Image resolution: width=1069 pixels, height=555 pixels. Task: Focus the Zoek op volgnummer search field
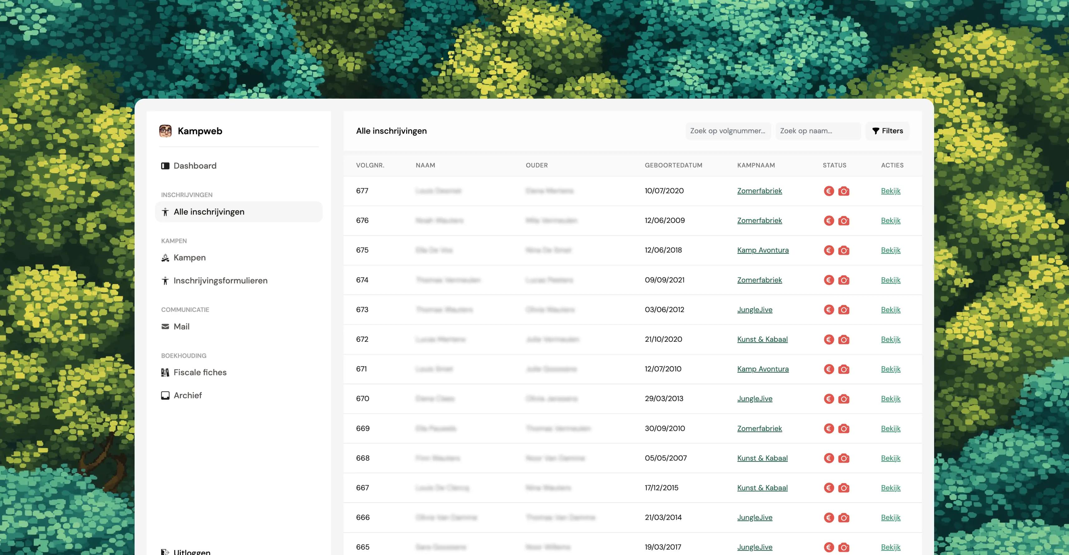728,131
